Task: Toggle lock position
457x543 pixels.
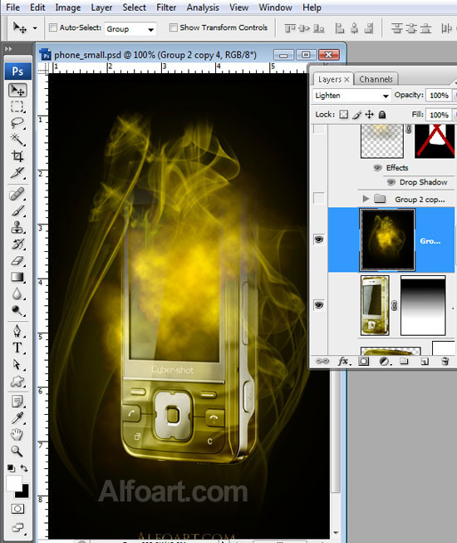Action: pos(370,114)
